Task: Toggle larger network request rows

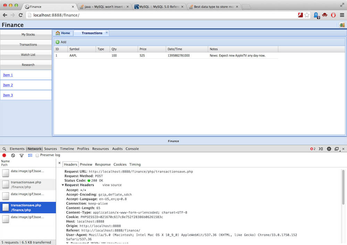Action: [29, 155]
